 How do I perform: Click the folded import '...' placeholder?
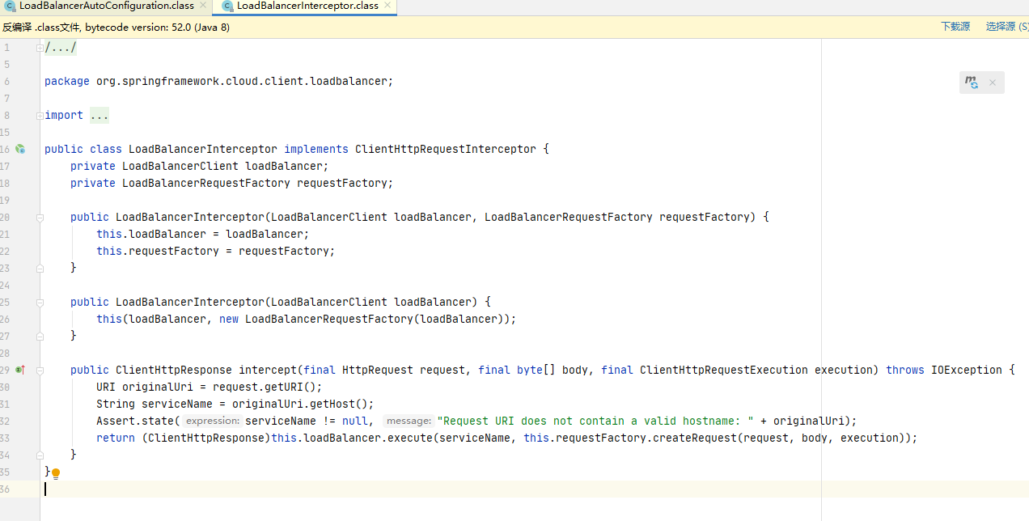coord(100,116)
